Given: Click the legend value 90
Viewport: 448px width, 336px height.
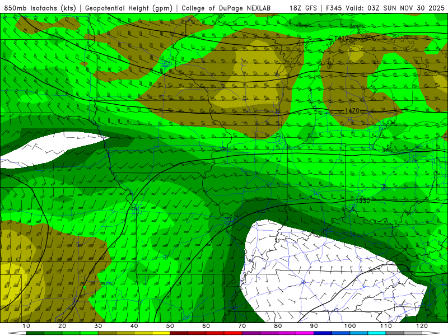Looking at the screenshot, I should click(314, 326).
